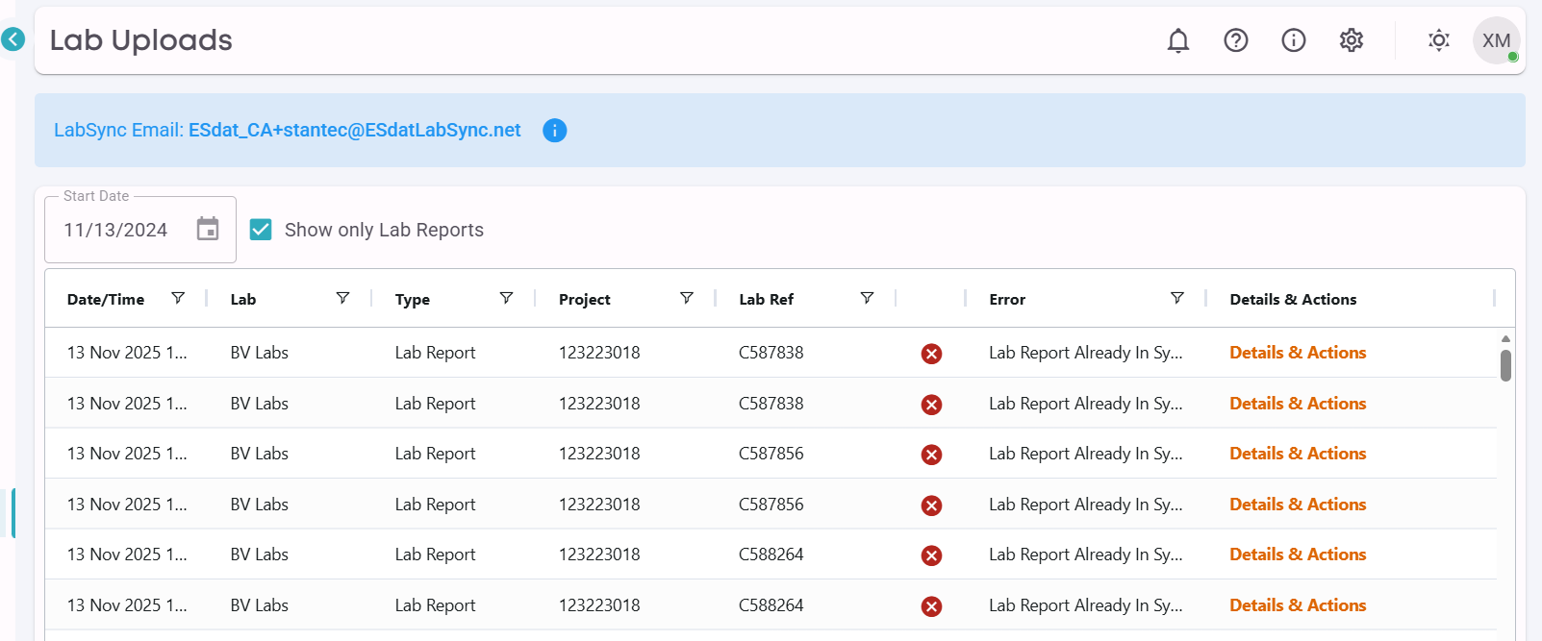Toggle the light/dark theme sun icon
This screenshot has width=1542, height=641.
pos(1439,40)
